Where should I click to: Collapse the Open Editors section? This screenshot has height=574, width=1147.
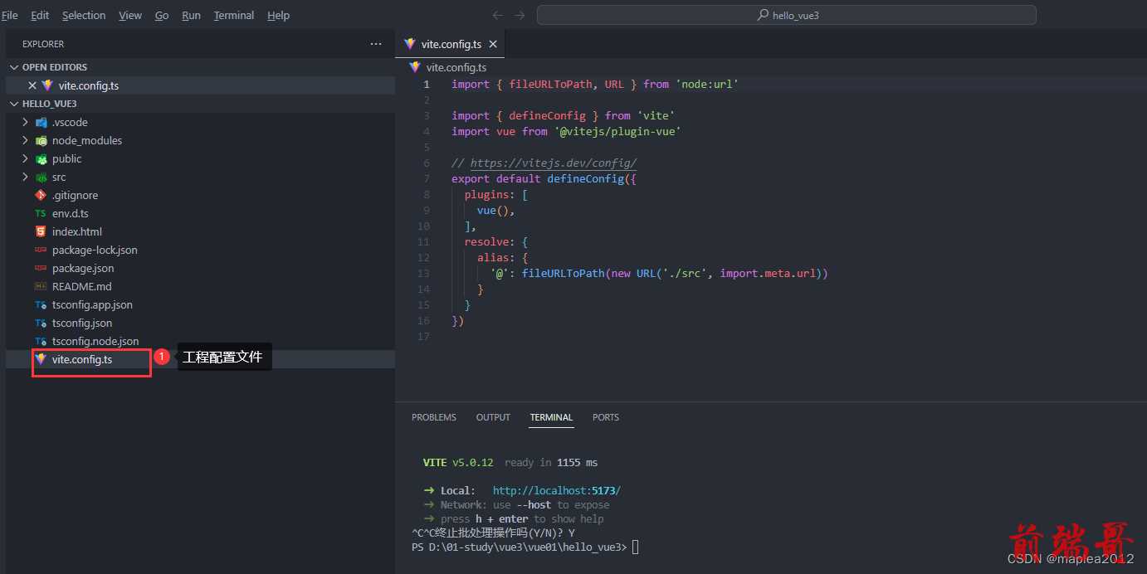click(14, 67)
